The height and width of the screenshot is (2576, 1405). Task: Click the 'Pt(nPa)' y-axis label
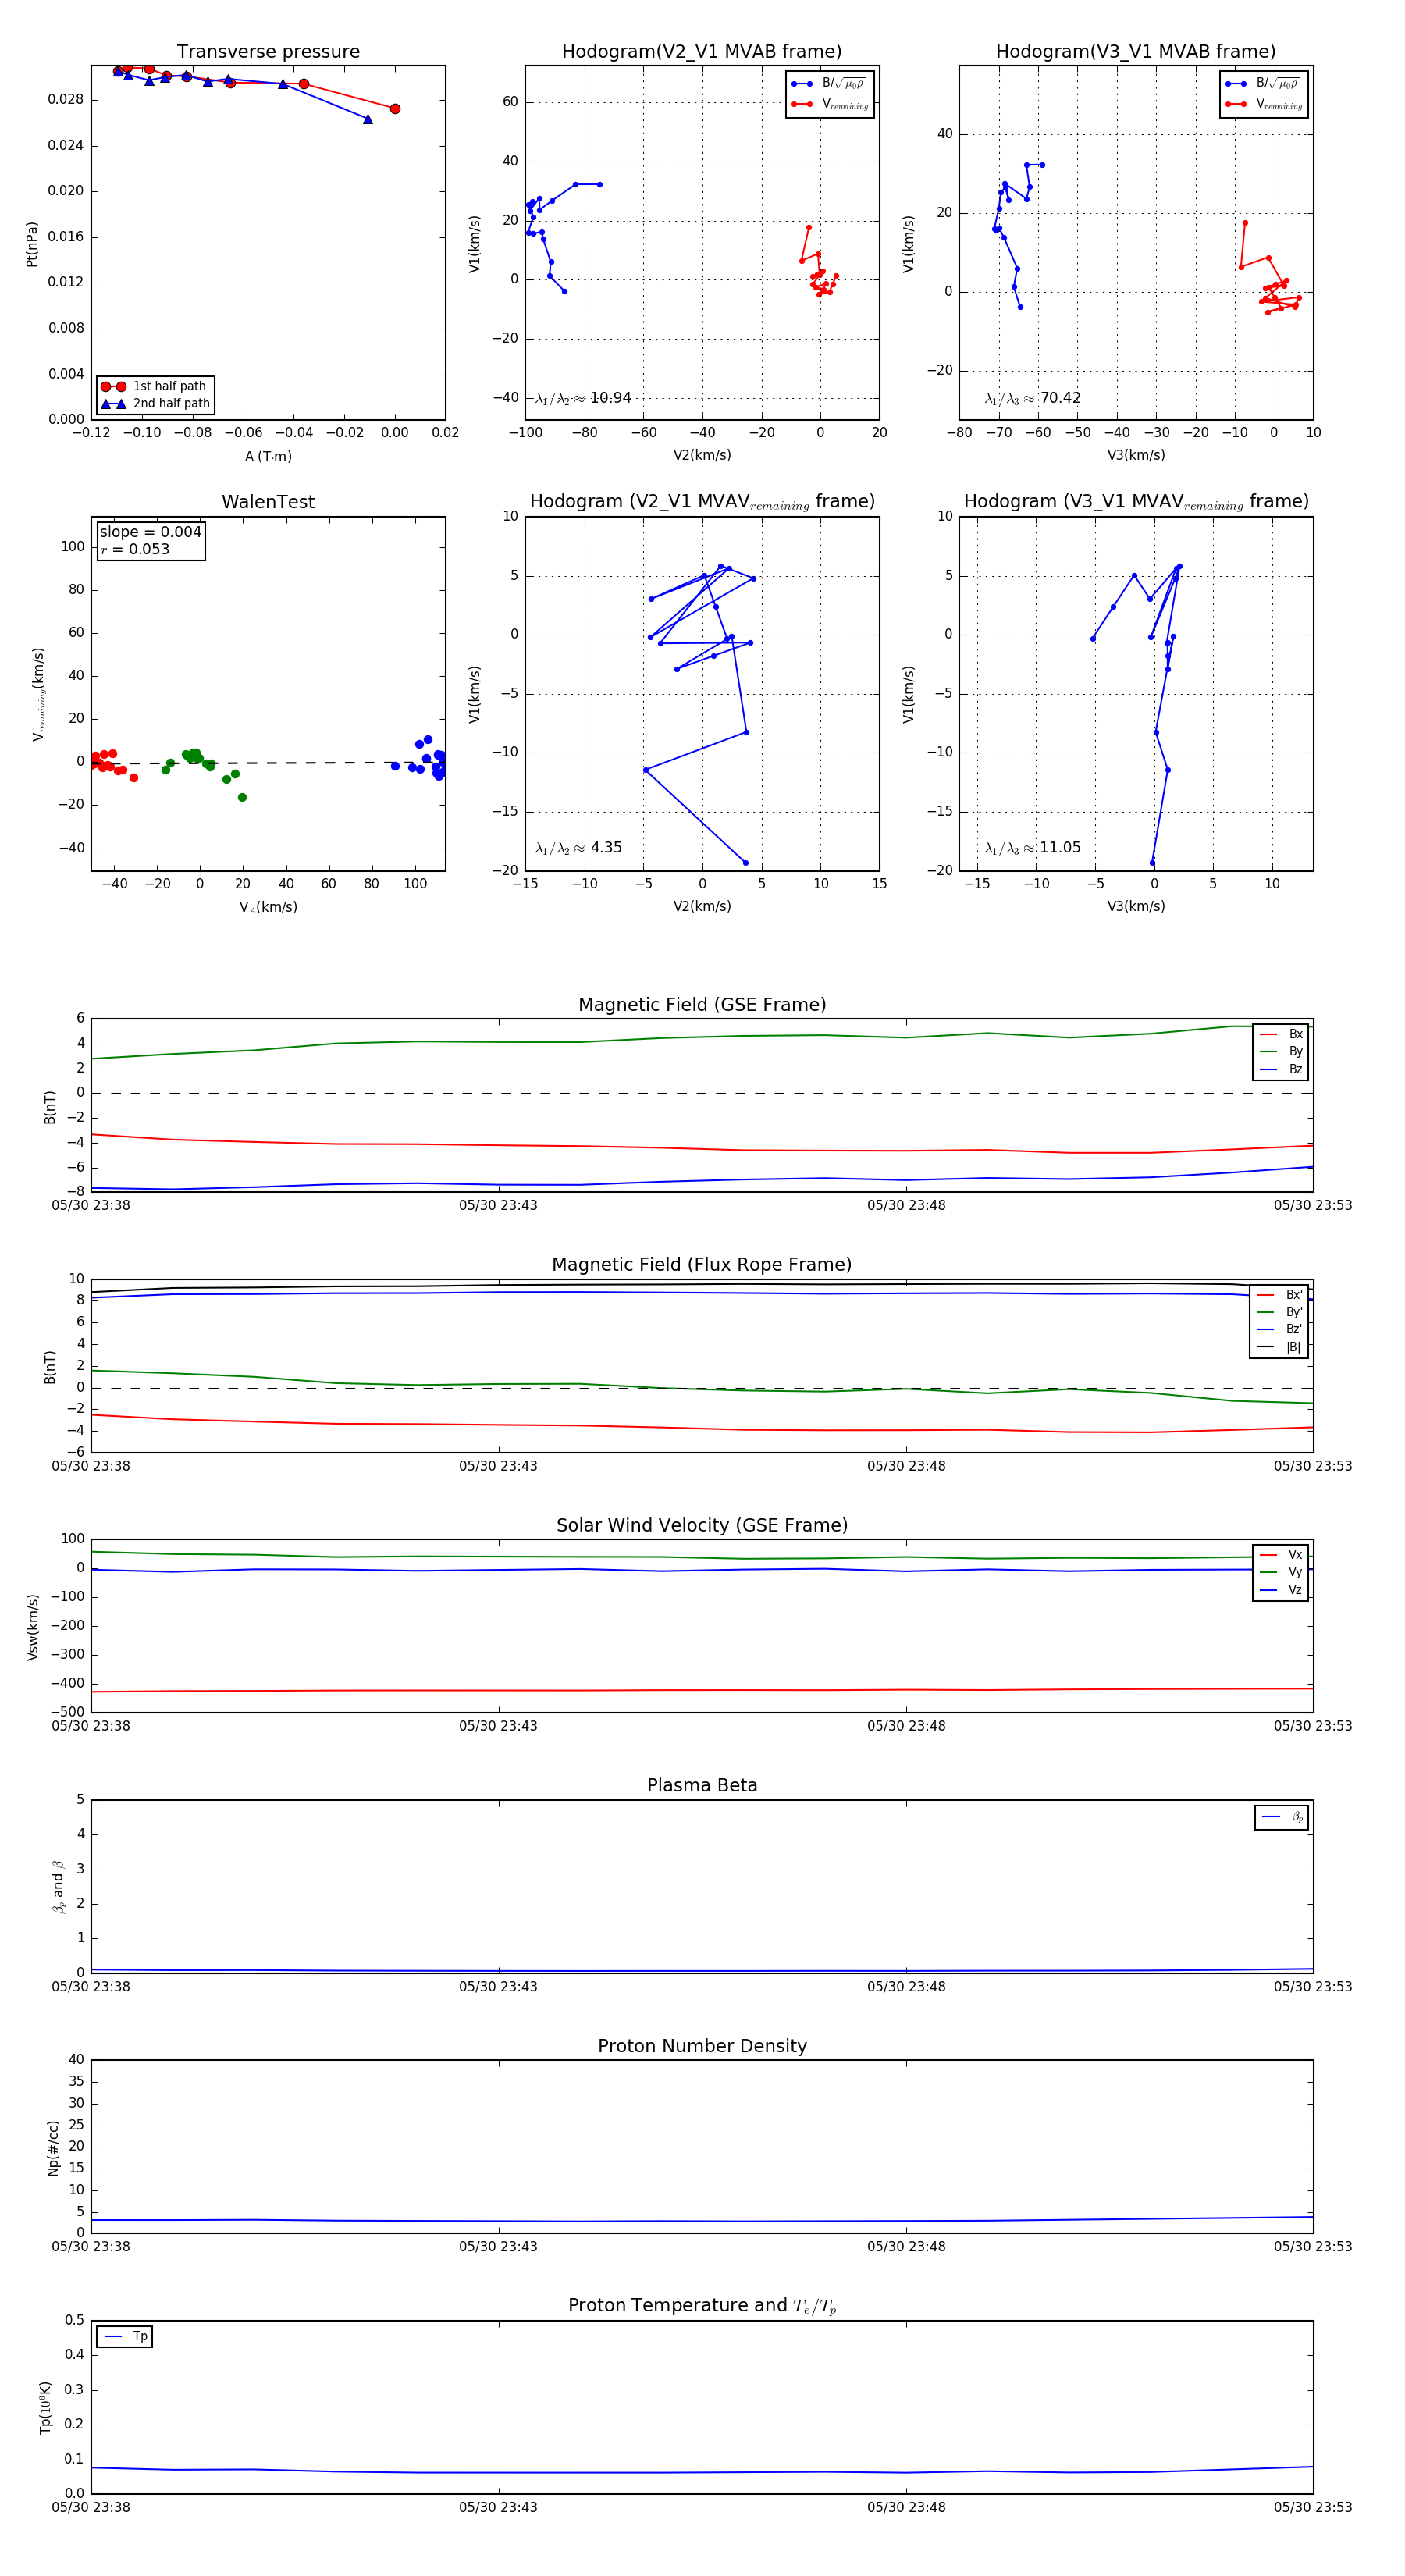point(32,243)
